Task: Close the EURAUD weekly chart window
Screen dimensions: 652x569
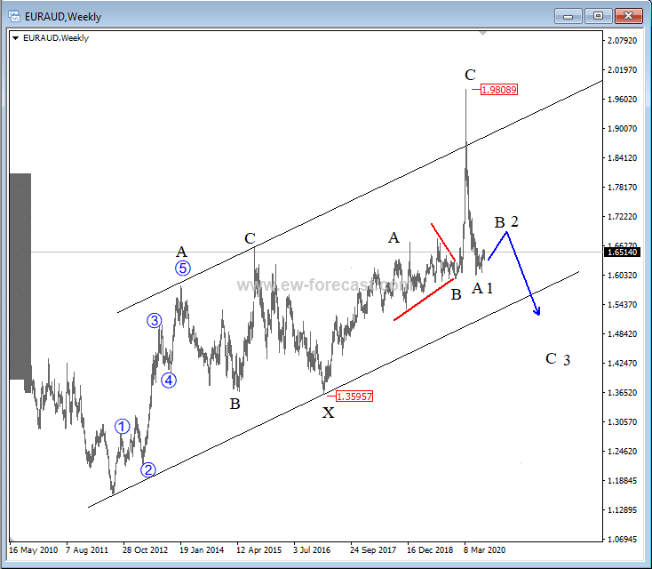Action: point(628,16)
